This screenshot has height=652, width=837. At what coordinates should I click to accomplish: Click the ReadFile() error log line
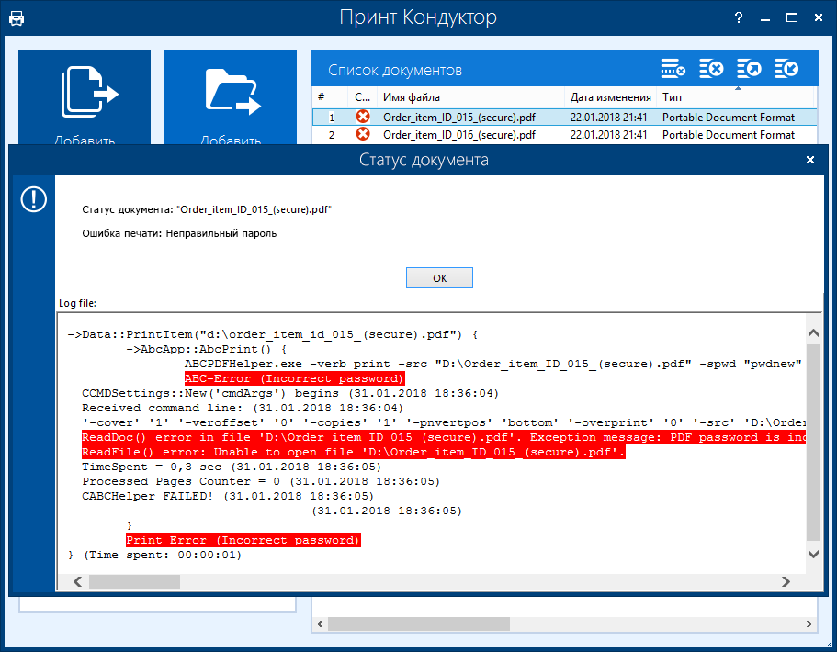[x=353, y=452]
